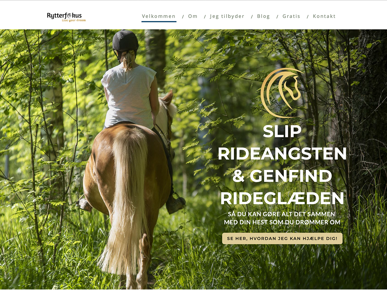387x290 pixels.
Task: Click the rider's white shirt
Action: point(129,96)
